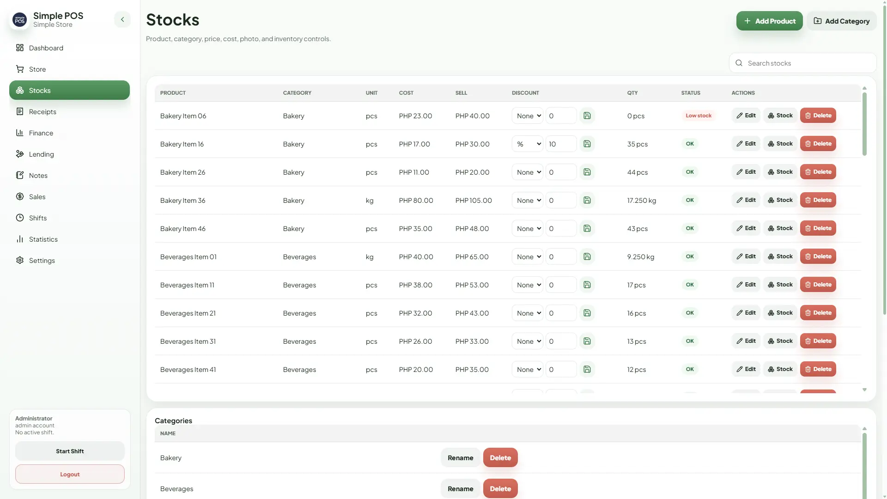The height and width of the screenshot is (499, 887).
Task: Click the Settings gear icon in the sidebar
Action: [20, 260]
